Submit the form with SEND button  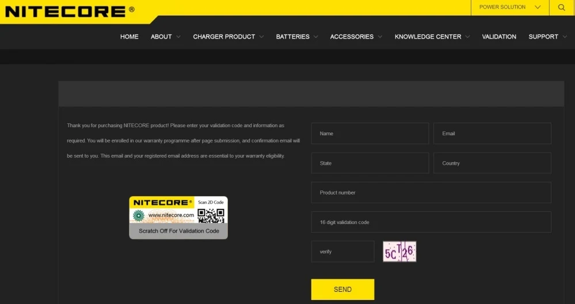pos(343,290)
